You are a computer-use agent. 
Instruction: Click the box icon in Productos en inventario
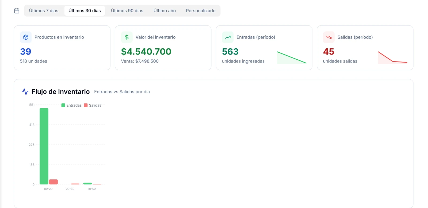(26, 37)
